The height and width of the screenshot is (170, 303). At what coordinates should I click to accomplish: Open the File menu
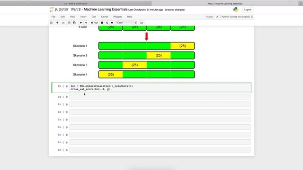click(x=53, y=17)
